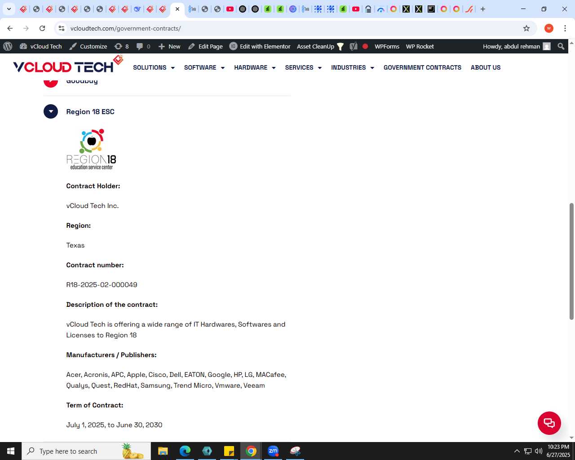Expand the Solutions menu
This screenshot has height=460, width=575.
point(154,67)
